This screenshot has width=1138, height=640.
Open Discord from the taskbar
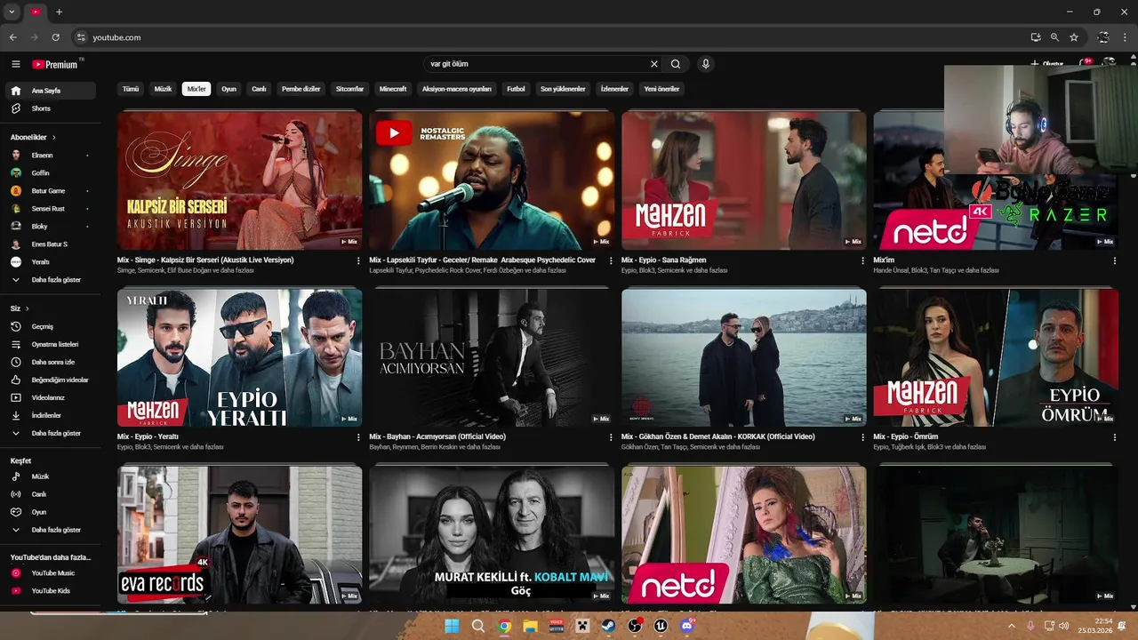(686, 626)
